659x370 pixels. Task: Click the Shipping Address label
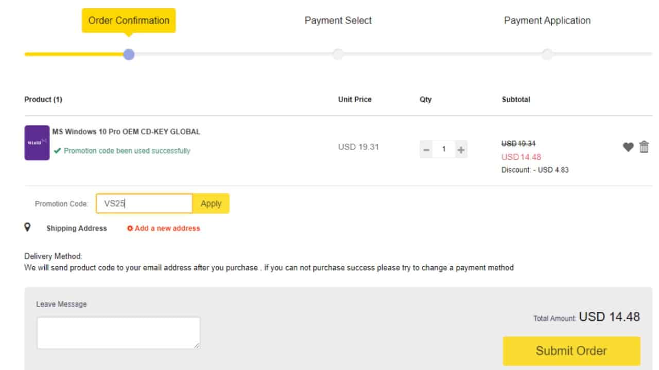(77, 228)
